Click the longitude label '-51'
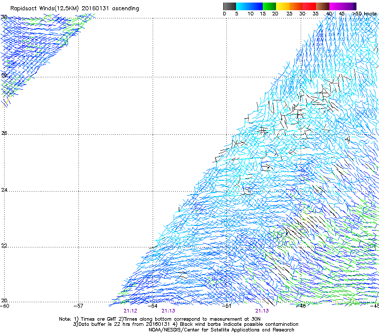The height and width of the screenshot is (333, 379). [x=227, y=306]
